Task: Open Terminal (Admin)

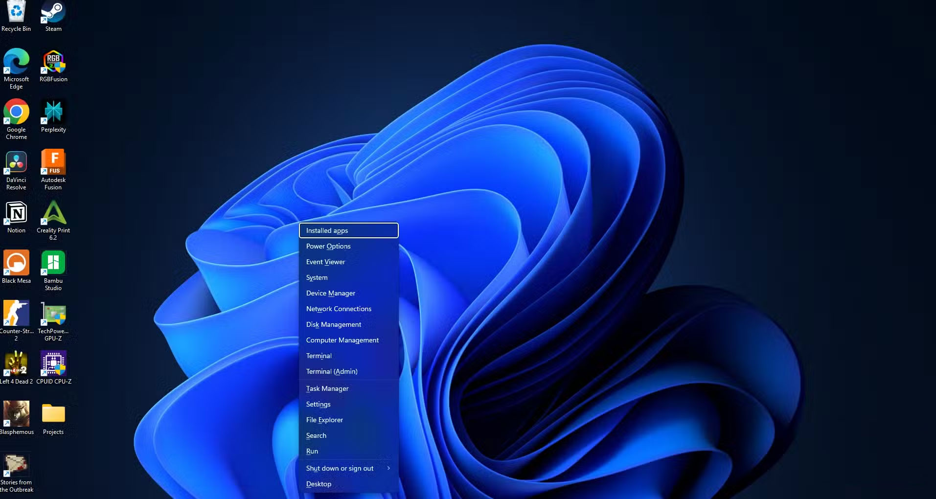Action: pyautogui.click(x=331, y=371)
